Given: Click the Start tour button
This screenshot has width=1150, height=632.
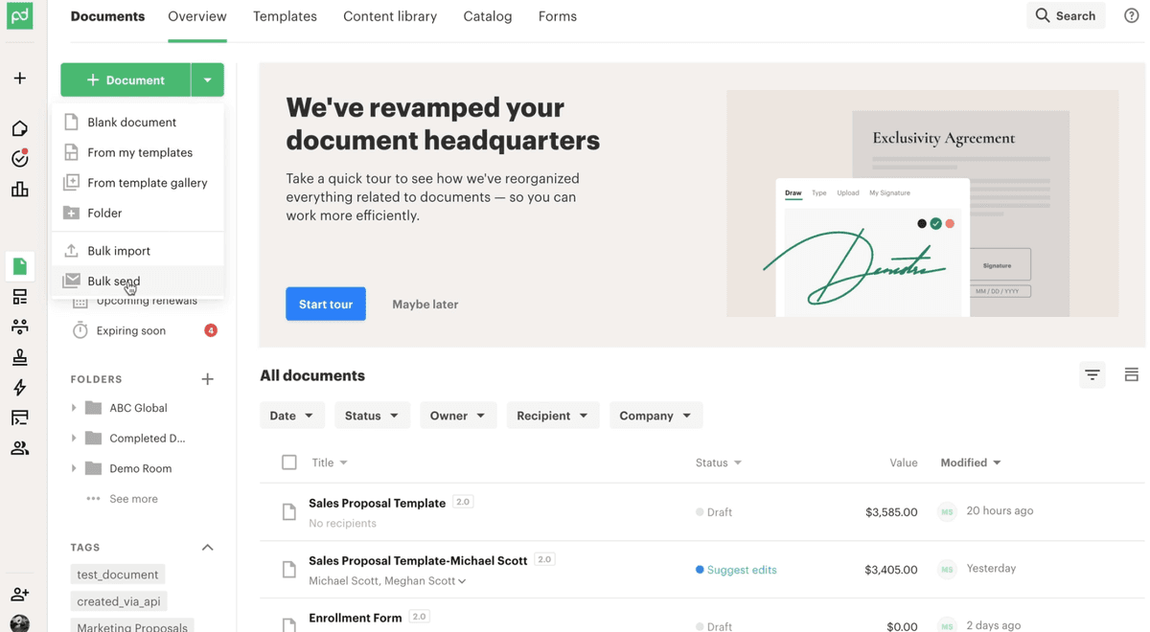Looking at the screenshot, I should [x=326, y=305].
